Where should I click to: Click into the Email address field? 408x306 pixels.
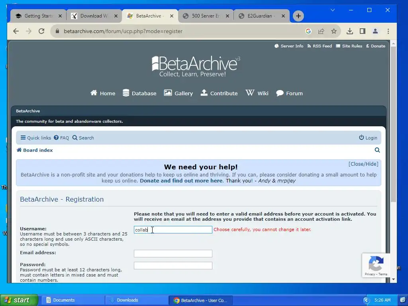click(173, 254)
